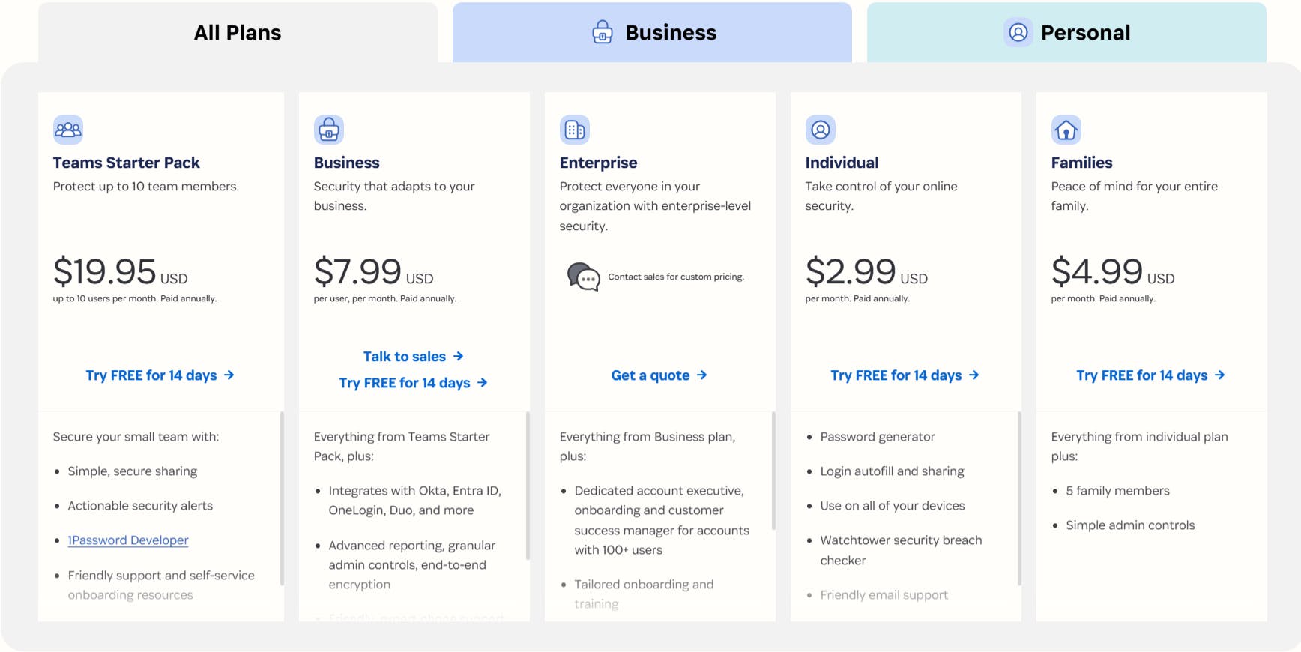Click the arrow icon after Get a quote
1301x652 pixels.
[701, 375]
